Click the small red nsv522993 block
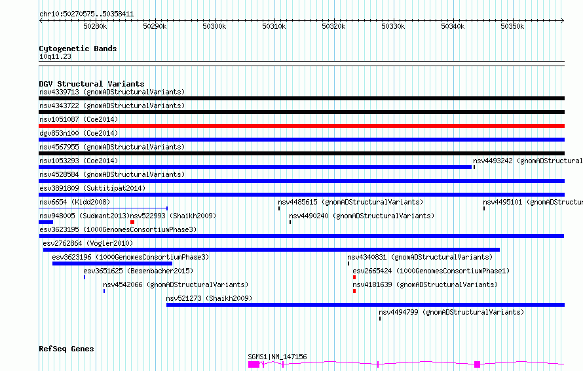The height and width of the screenshot is (371, 583). 132,222
